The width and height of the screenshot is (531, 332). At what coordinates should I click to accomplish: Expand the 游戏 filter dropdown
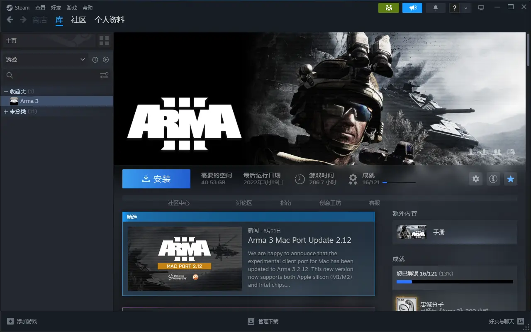coord(45,60)
